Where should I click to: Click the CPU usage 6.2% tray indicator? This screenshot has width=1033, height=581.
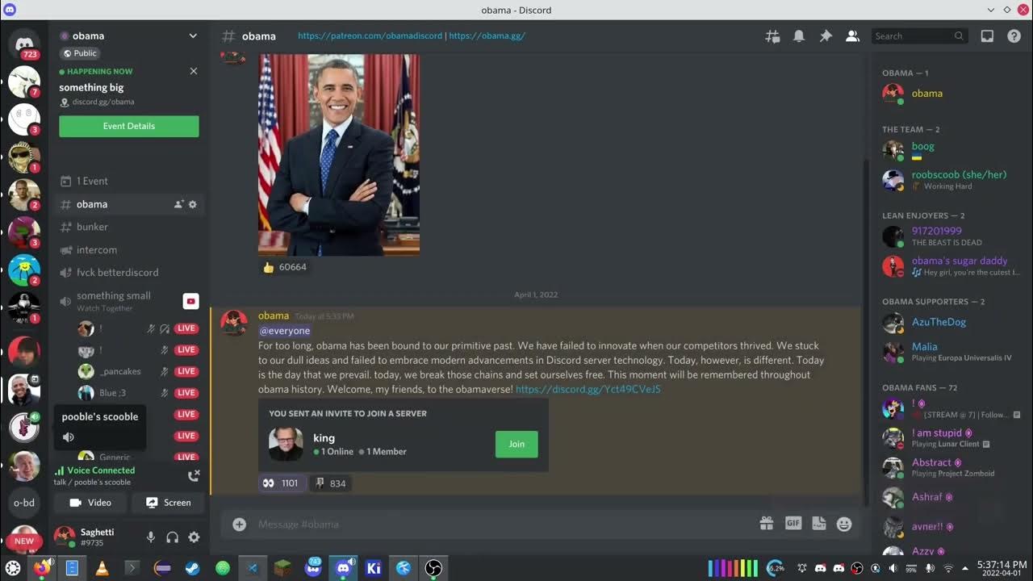pyautogui.click(x=776, y=568)
